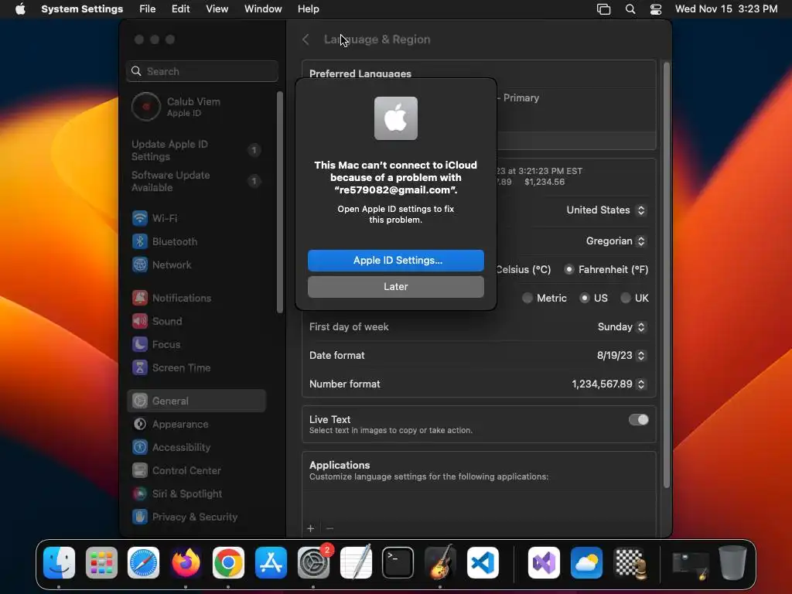Image resolution: width=792 pixels, height=594 pixels.
Task: Click the sidebar Search field
Action: coord(202,71)
